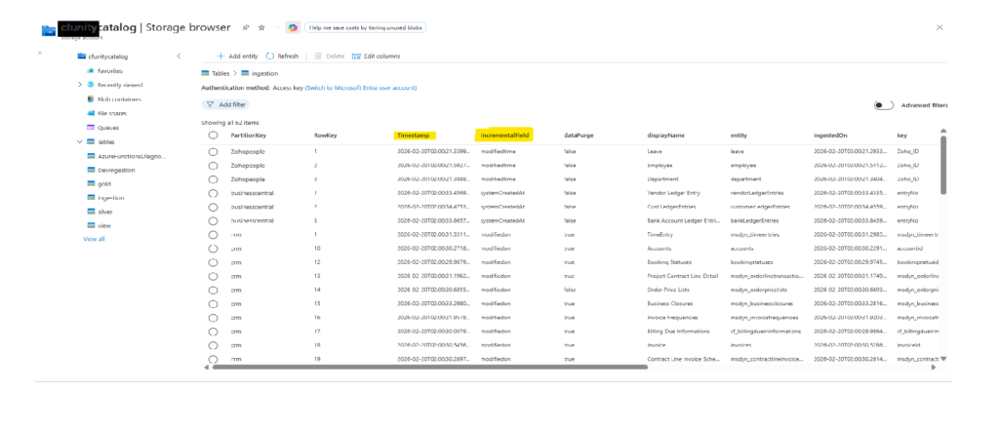Open File shares in the sidebar
The height and width of the screenshot is (430, 999).
pos(113,113)
